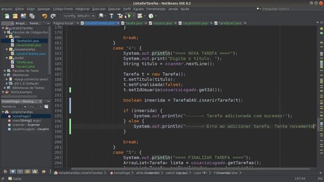Select main(String[] args) in Navigator
This screenshot has height=182, width=324.
26,120
